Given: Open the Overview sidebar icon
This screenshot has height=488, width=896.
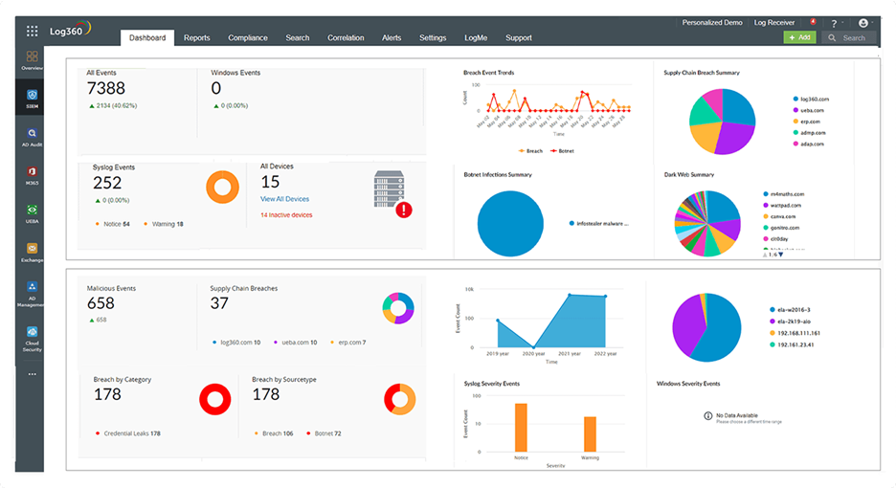Looking at the screenshot, I should tap(33, 60).
